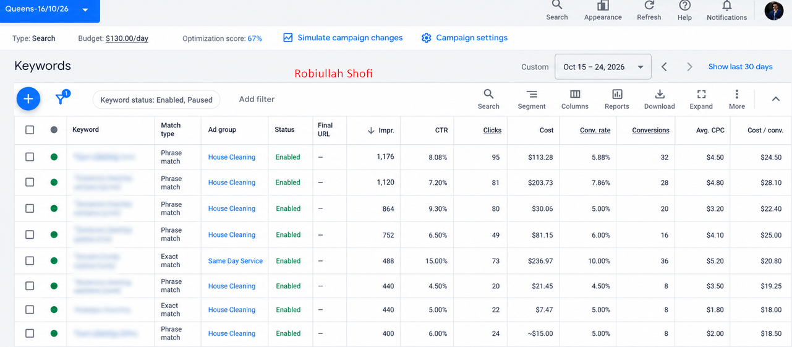Click the status dot in the header row
This screenshot has height=347, width=792.
coord(54,130)
